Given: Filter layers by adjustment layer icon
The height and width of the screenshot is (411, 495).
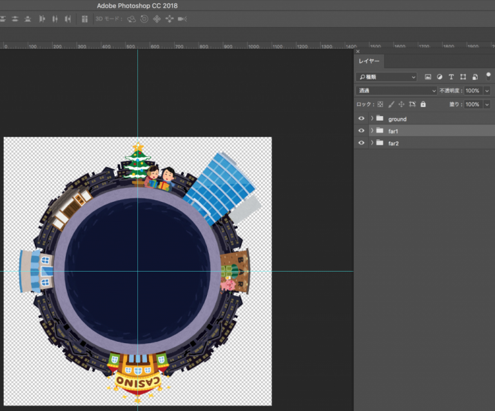Looking at the screenshot, I should [439, 77].
